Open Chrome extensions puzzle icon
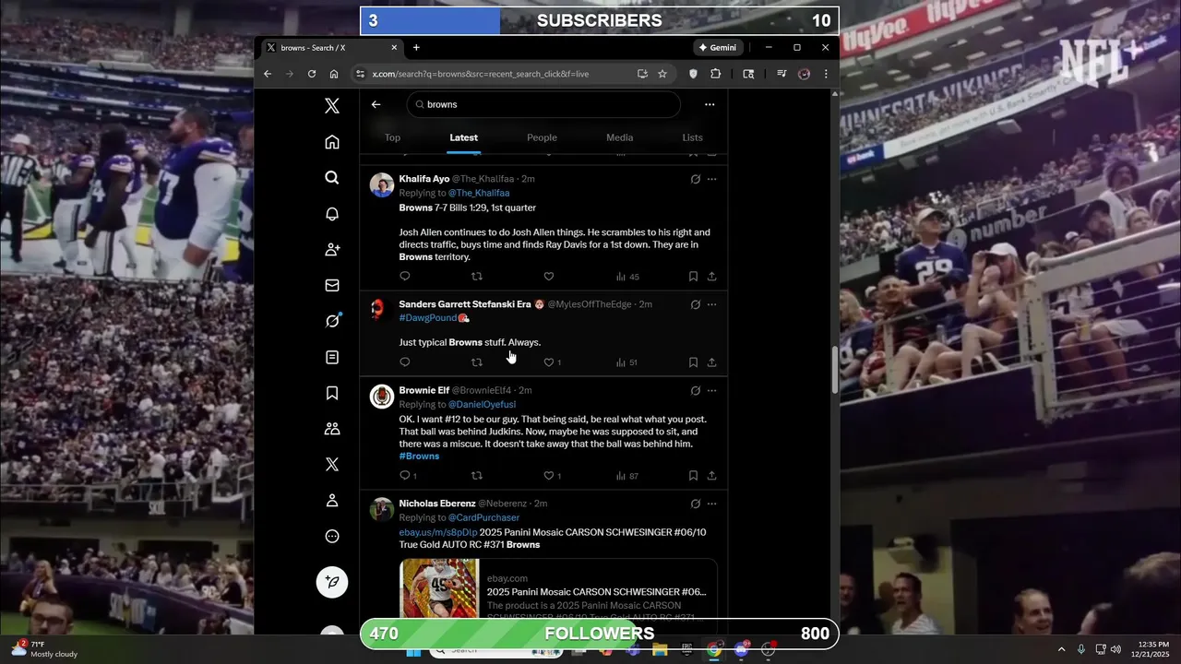1181x664 pixels. (715, 74)
